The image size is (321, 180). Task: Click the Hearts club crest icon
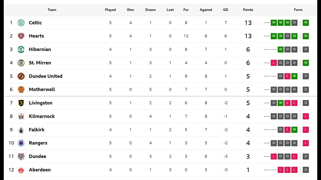21,36
